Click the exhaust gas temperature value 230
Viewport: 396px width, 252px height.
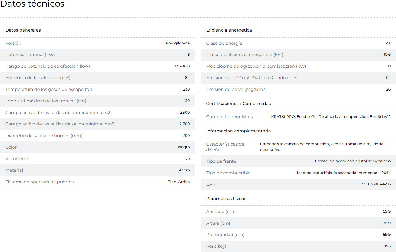click(186, 89)
